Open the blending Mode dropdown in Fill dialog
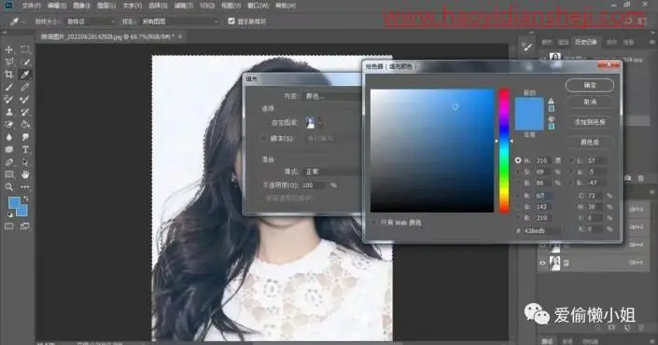This screenshot has width=658, height=345. coord(331,172)
